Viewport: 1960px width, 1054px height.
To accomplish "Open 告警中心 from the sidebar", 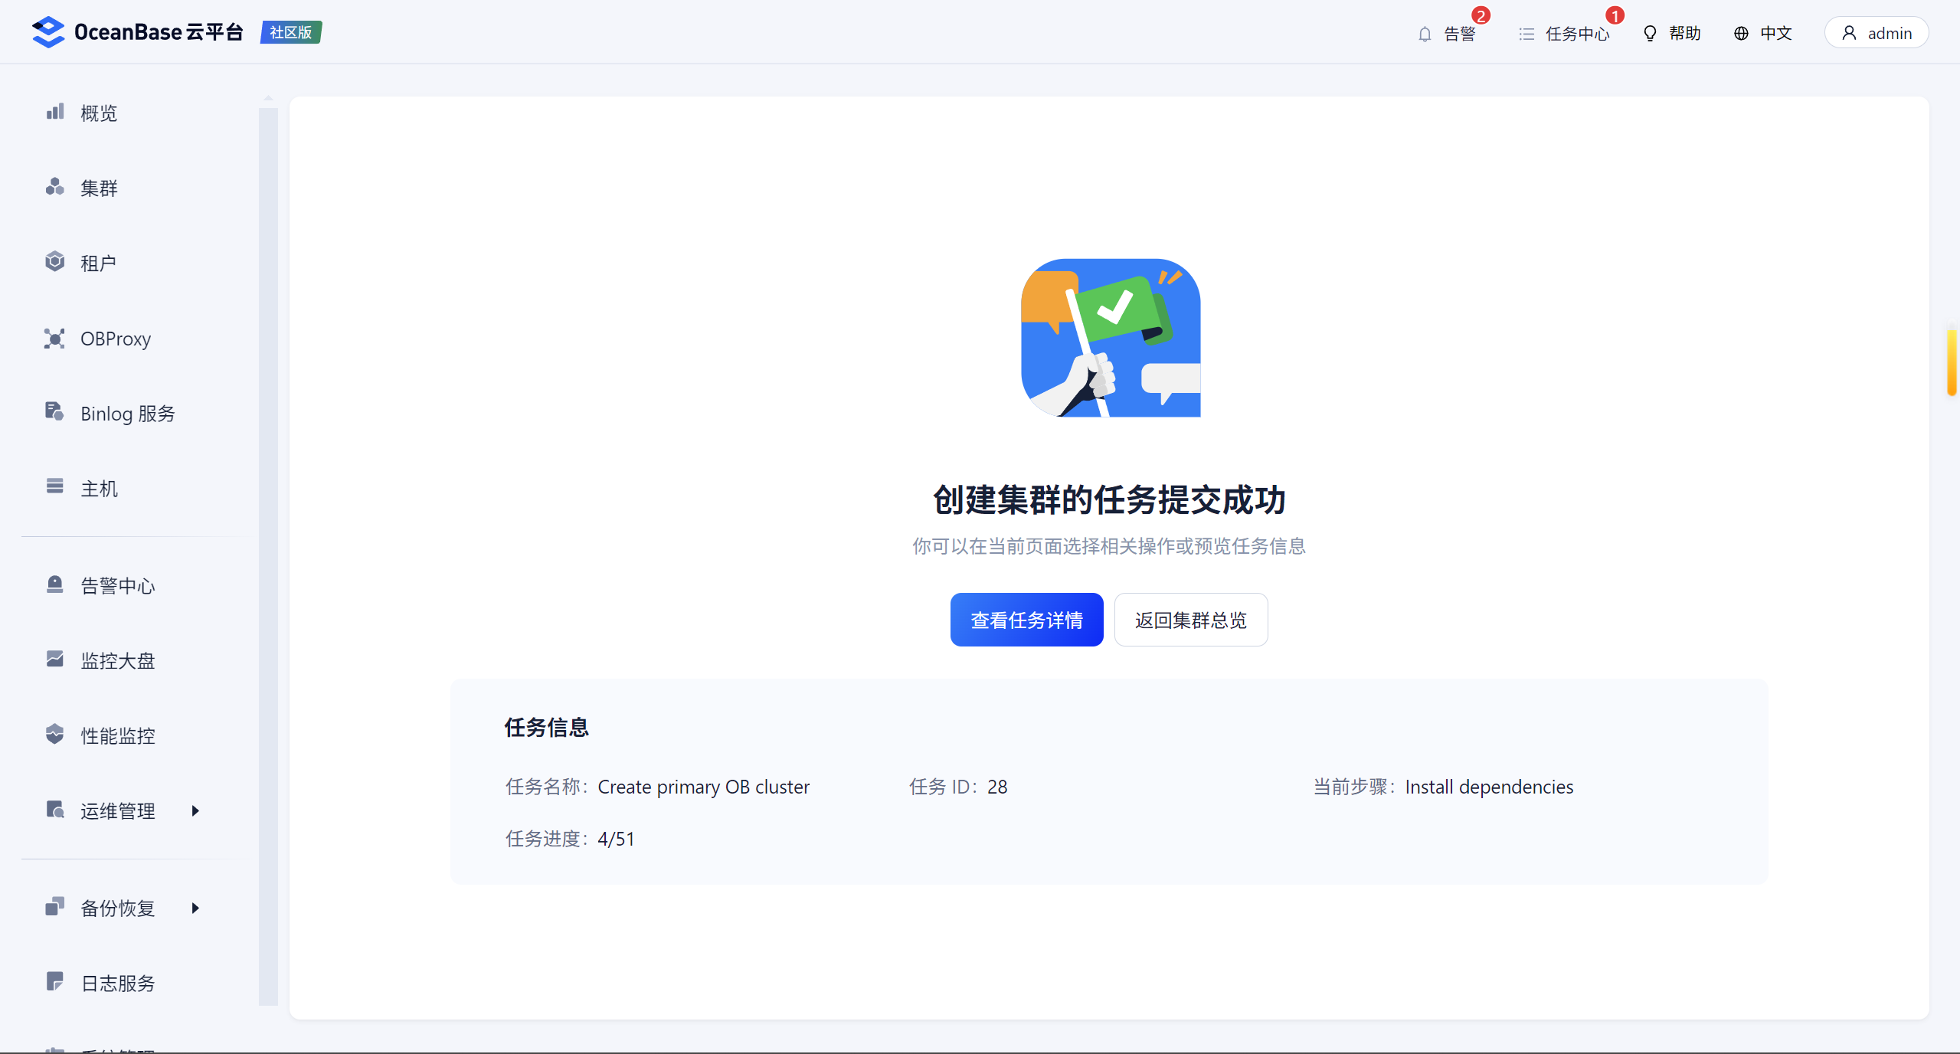I will 118,585.
